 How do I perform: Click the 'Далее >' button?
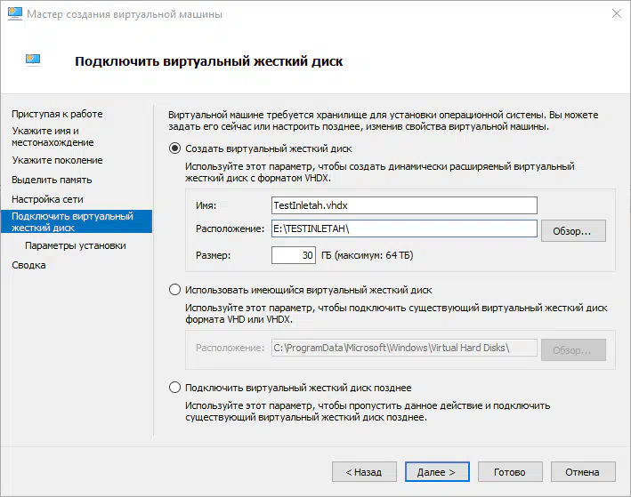click(x=437, y=472)
